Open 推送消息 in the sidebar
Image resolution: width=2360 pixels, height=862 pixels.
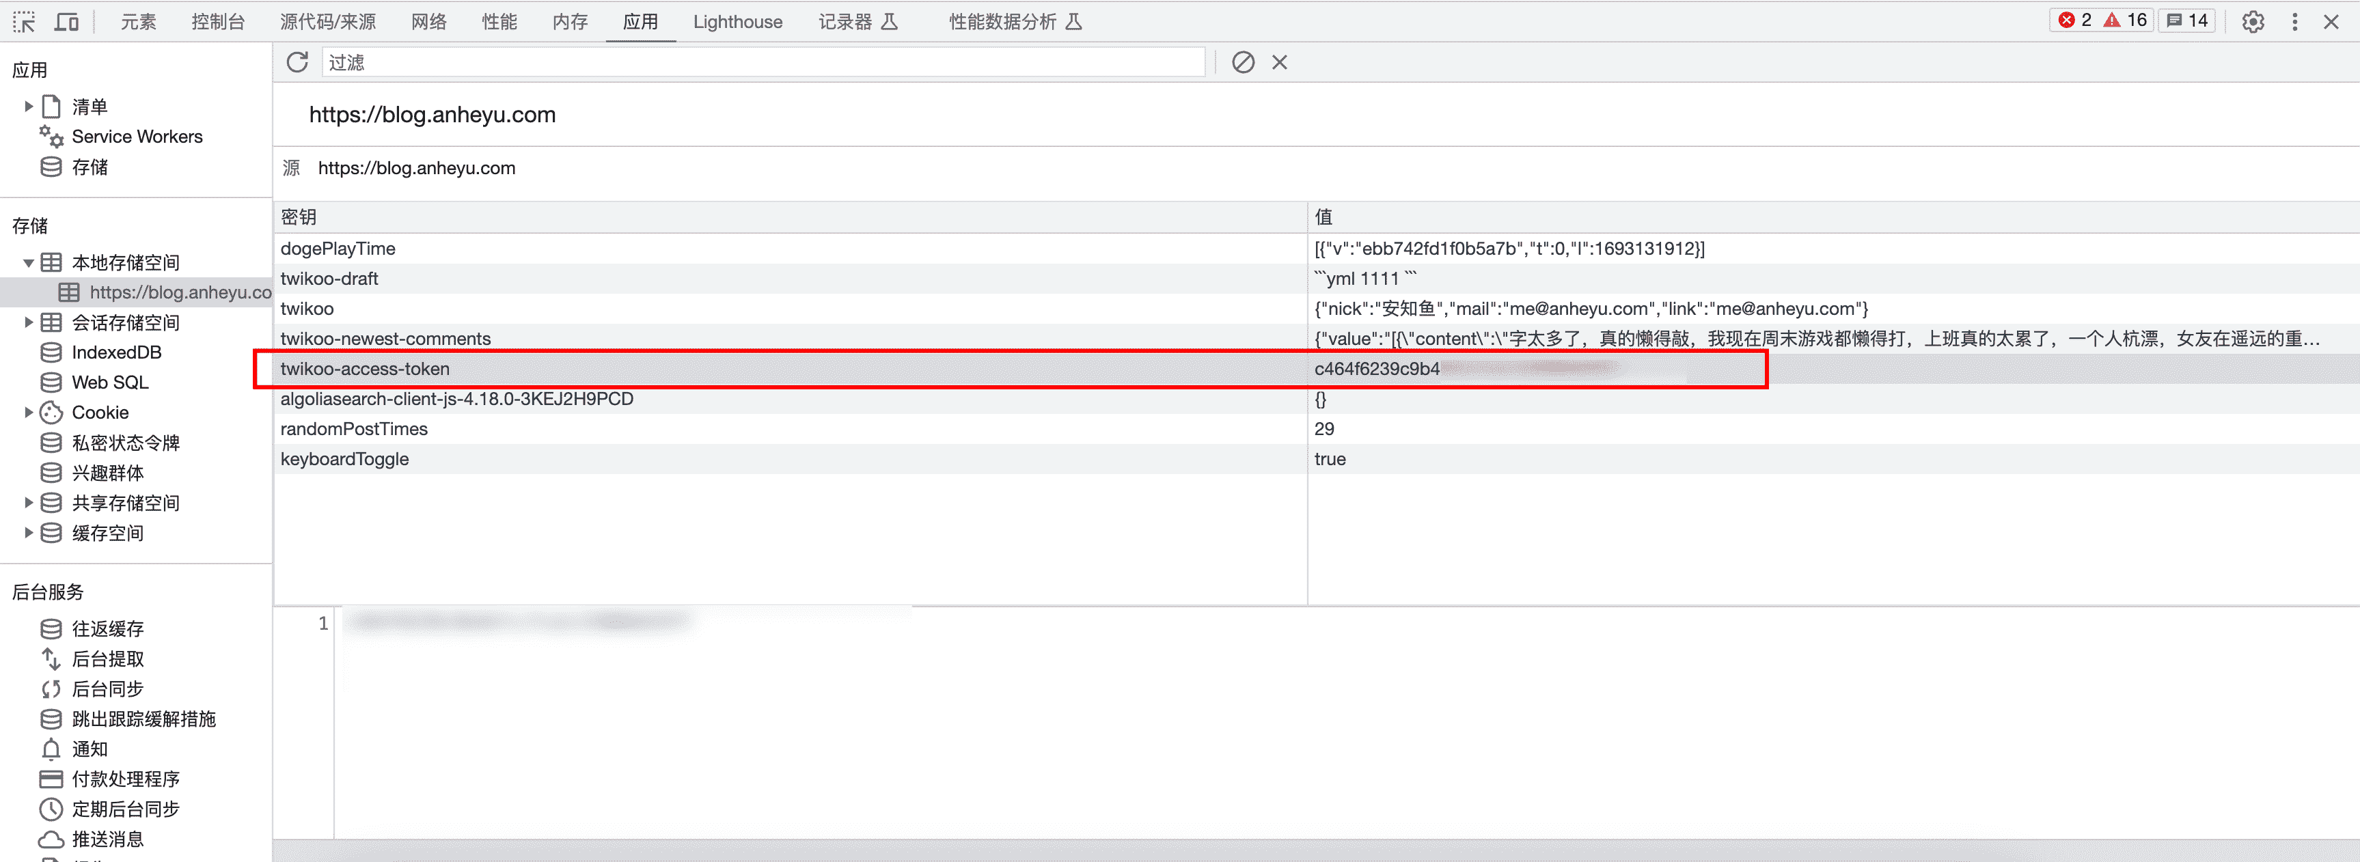[x=107, y=840]
